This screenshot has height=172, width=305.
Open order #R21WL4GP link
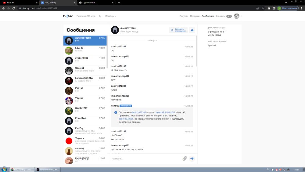[165, 112]
